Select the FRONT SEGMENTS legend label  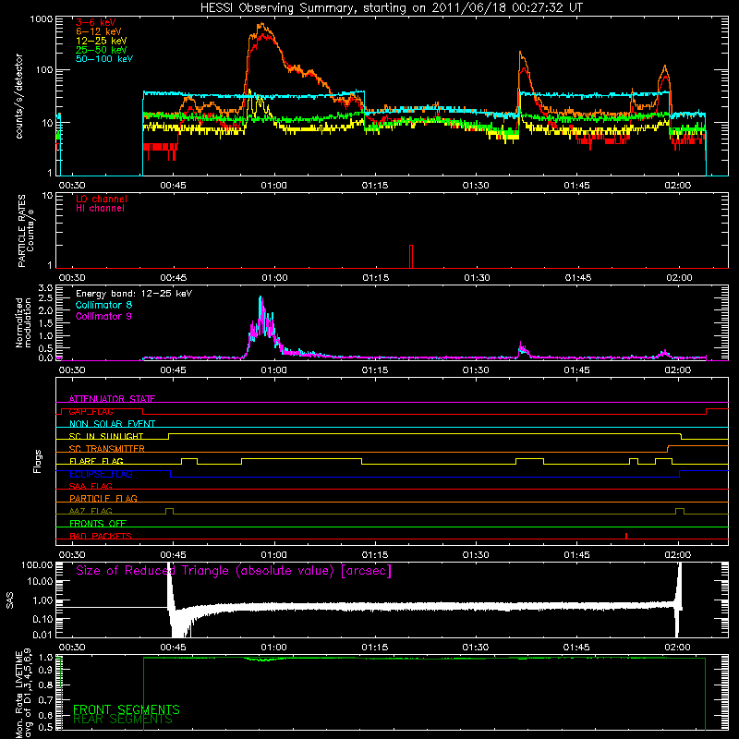127,709
